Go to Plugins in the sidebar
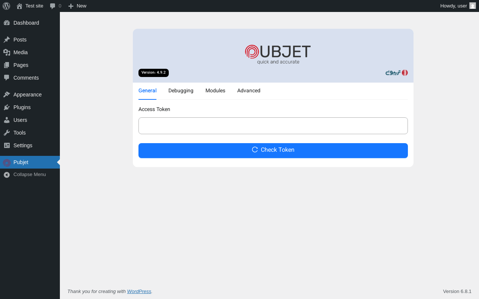Screen dimensions: 479x299 30,107
